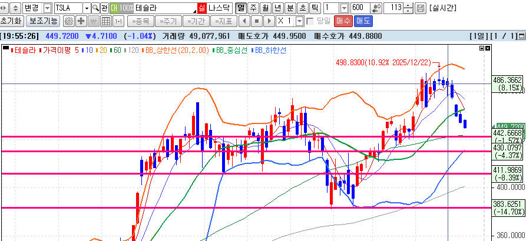Toggle the ₩ won currency icon
The width and height of the screenshot is (526, 241).
point(94,21)
